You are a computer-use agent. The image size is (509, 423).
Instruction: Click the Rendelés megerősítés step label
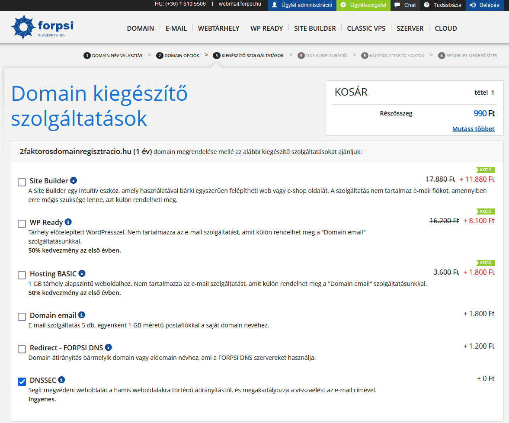pos(472,55)
